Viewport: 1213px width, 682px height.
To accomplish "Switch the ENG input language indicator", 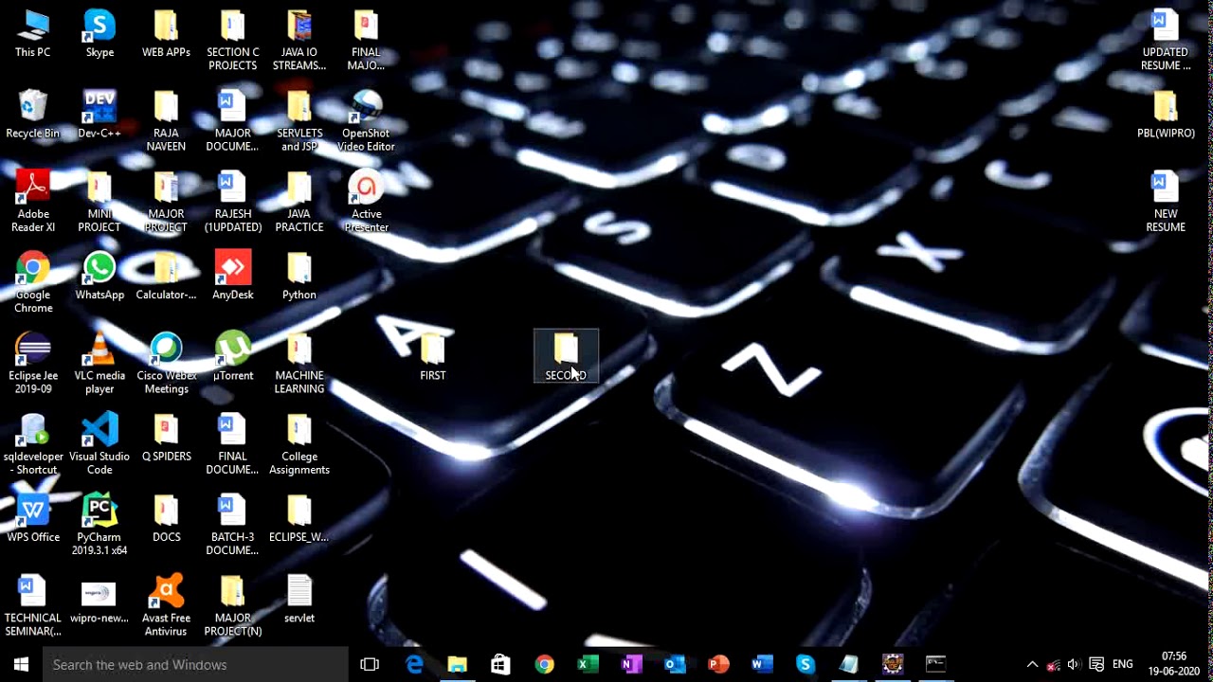I will pyautogui.click(x=1123, y=664).
